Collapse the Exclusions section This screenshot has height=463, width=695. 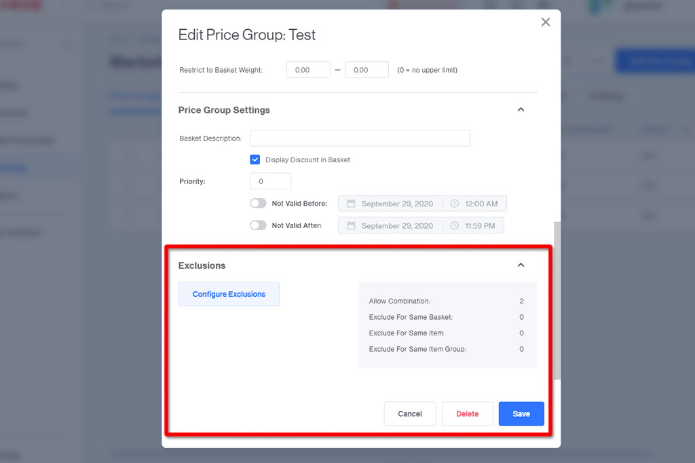pyautogui.click(x=521, y=265)
